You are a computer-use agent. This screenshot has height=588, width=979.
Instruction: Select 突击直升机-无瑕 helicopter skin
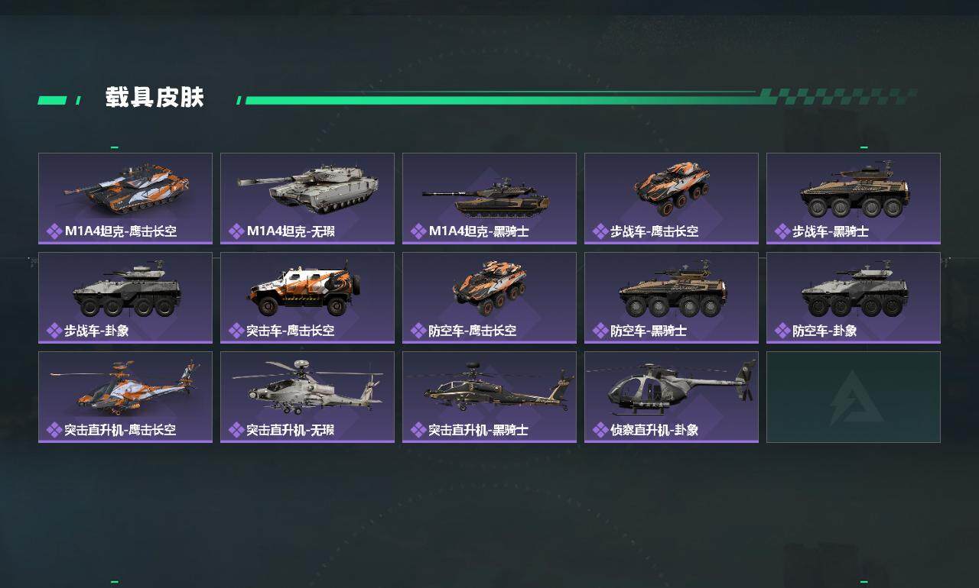(307, 397)
